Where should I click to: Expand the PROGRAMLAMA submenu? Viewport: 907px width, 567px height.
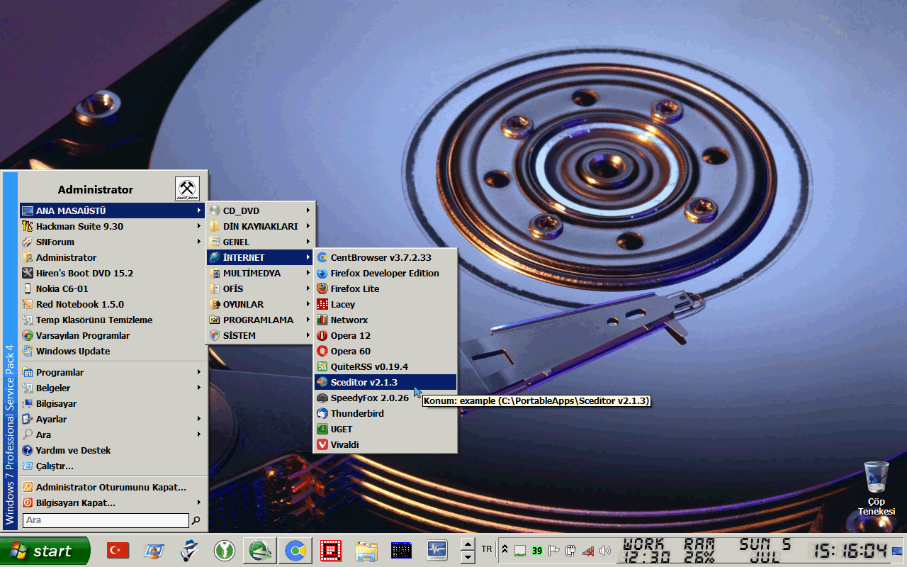(x=261, y=320)
